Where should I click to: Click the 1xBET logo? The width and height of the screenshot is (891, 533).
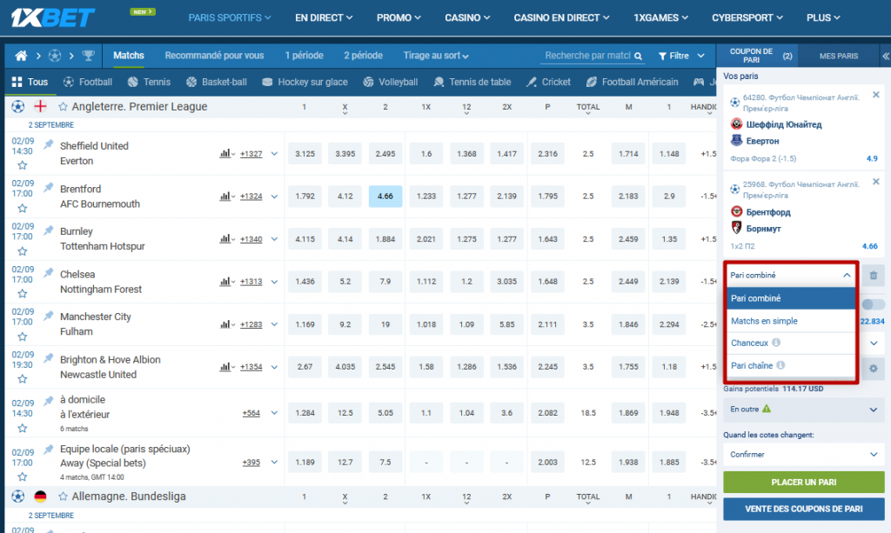click(x=53, y=17)
